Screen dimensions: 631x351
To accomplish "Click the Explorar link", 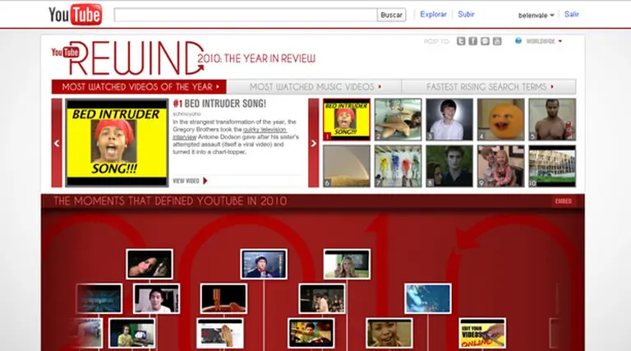I will [433, 14].
